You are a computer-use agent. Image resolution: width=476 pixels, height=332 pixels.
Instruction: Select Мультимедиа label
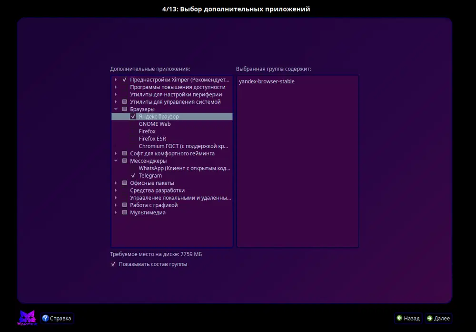pyautogui.click(x=148, y=212)
